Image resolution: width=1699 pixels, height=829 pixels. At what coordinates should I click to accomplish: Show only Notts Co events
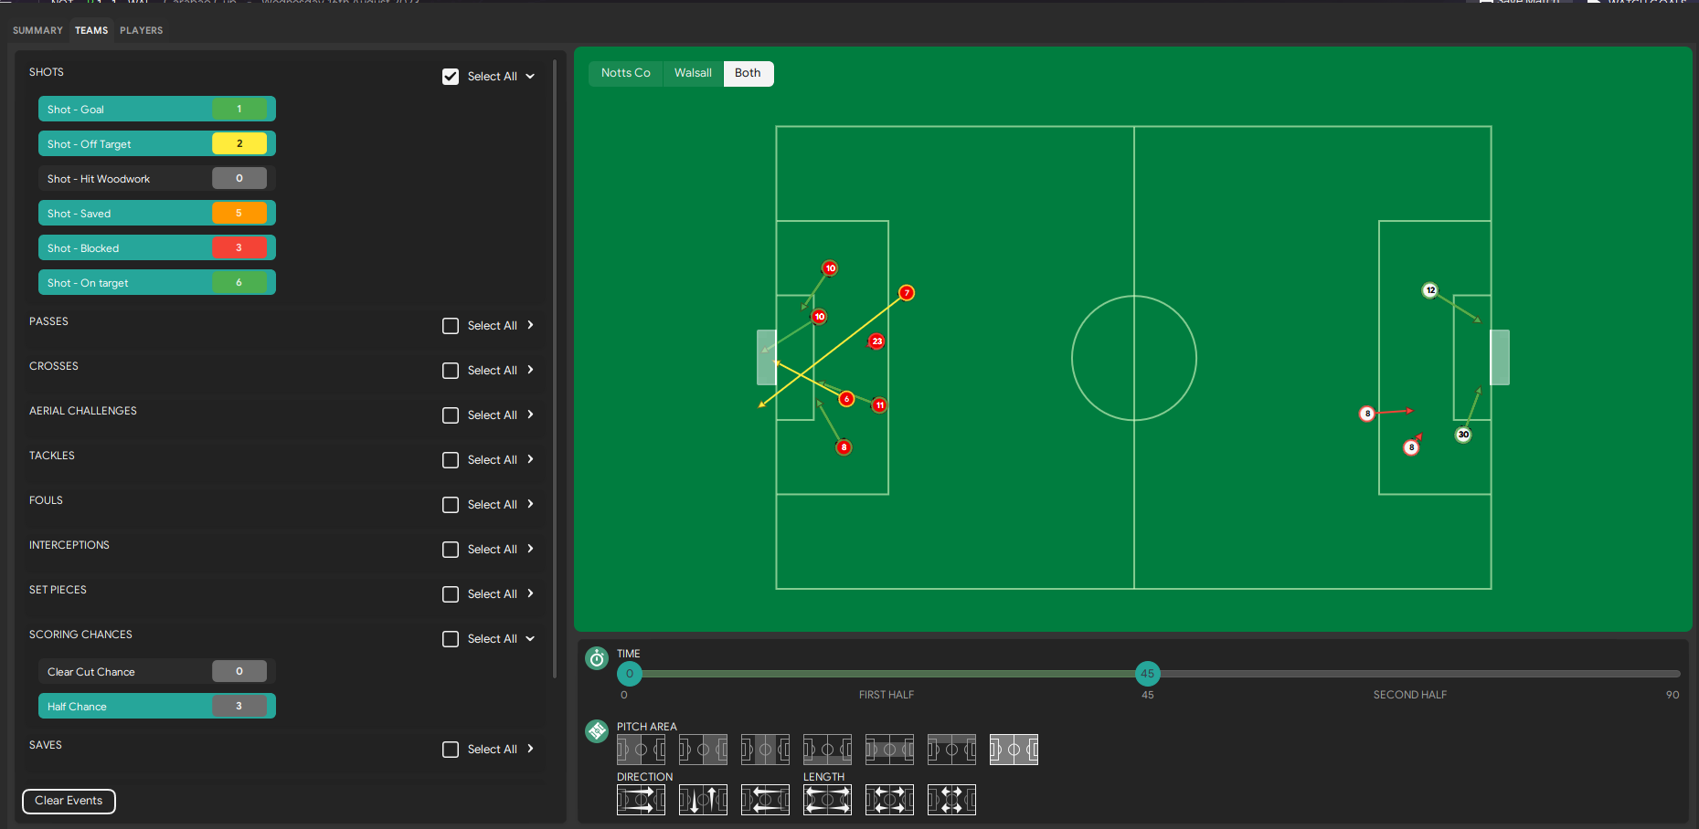[x=626, y=73]
